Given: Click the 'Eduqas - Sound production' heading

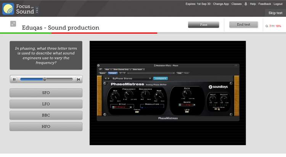Looking at the screenshot, I should point(61,28).
